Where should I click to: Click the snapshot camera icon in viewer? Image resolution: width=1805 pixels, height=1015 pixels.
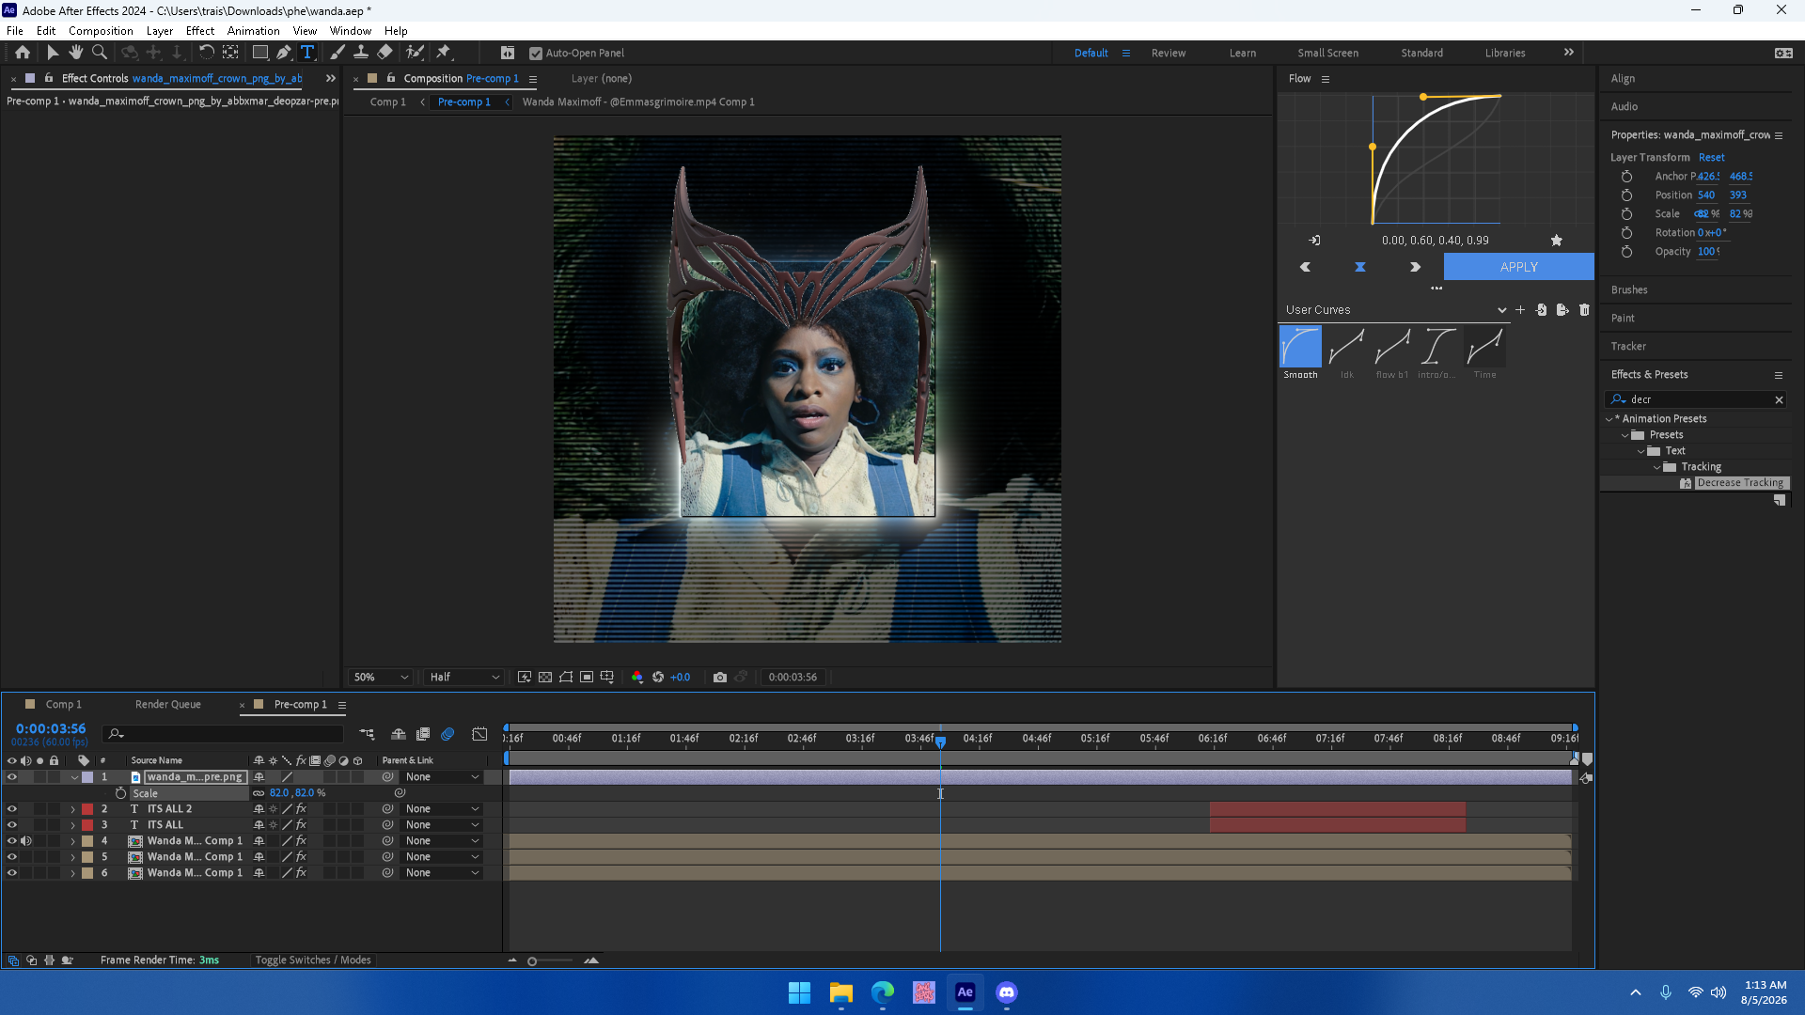[x=720, y=677]
